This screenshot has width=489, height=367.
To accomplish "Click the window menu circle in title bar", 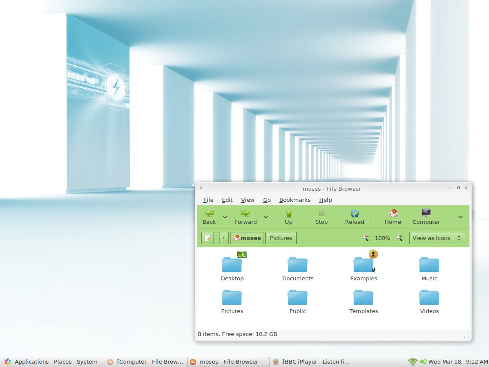I will pyautogui.click(x=201, y=188).
